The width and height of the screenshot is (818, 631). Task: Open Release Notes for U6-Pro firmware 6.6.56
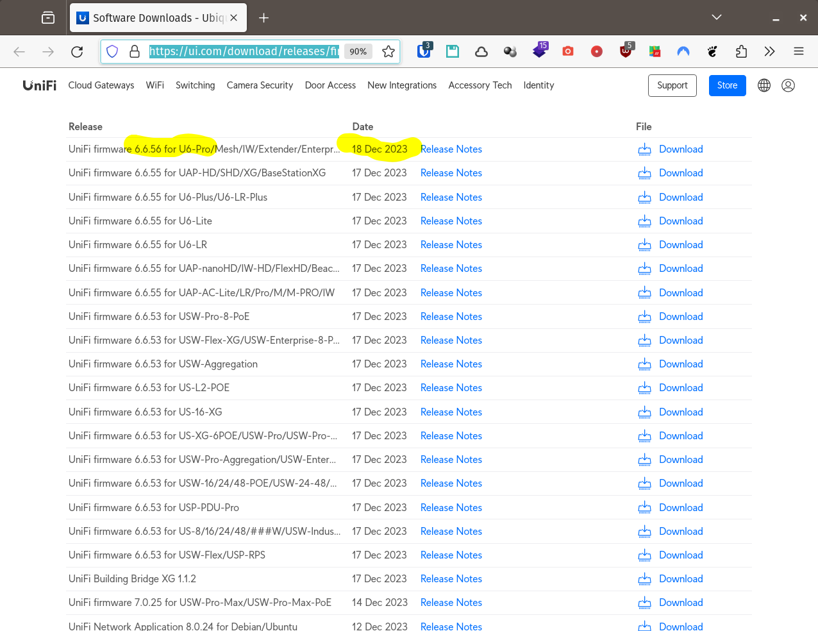(x=451, y=149)
